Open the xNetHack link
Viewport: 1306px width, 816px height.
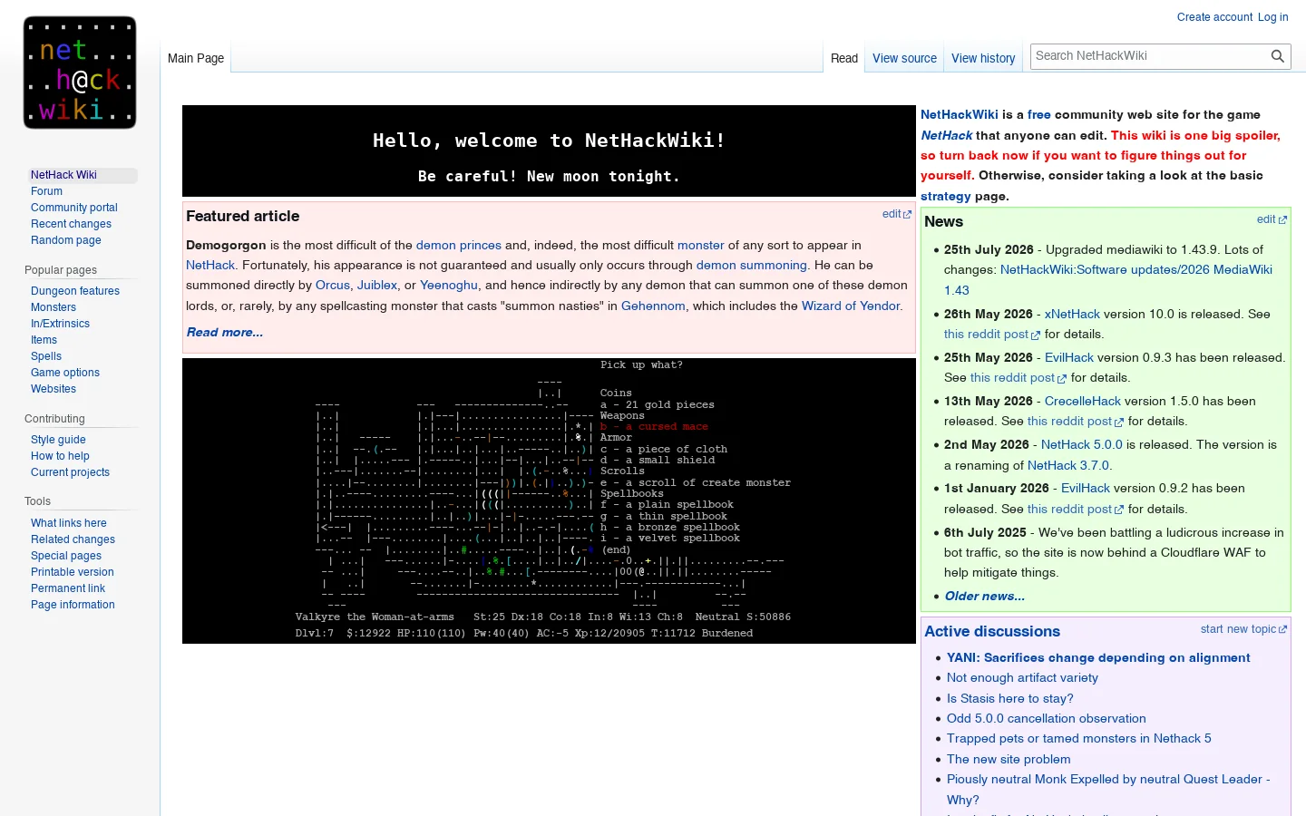(x=1072, y=314)
